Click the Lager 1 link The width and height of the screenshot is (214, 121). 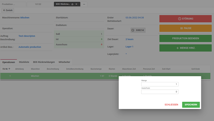point(129,47)
